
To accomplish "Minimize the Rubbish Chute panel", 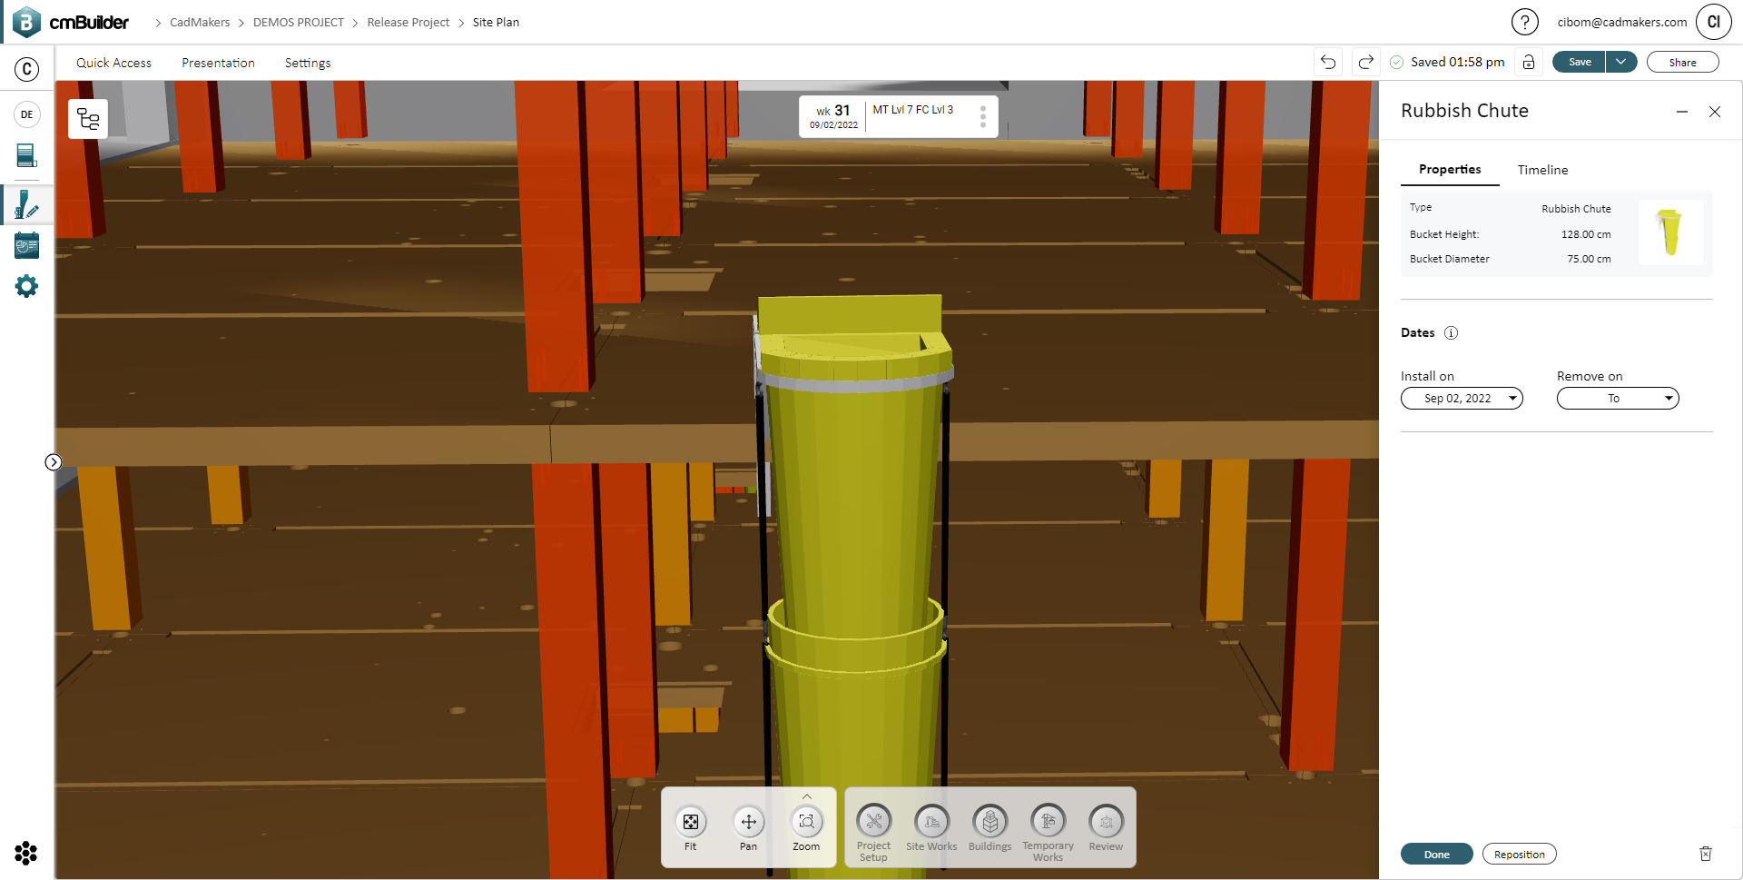I will pyautogui.click(x=1682, y=112).
